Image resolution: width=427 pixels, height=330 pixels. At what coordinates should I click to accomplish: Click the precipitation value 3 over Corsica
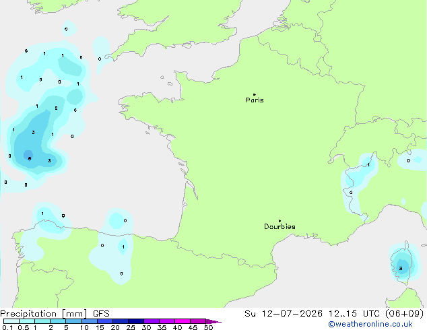tap(401, 269)
